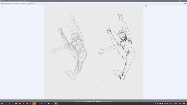This screenshot has height=105, width=187.
Task: Click the displayed sketch image
Action: (93, 52)
